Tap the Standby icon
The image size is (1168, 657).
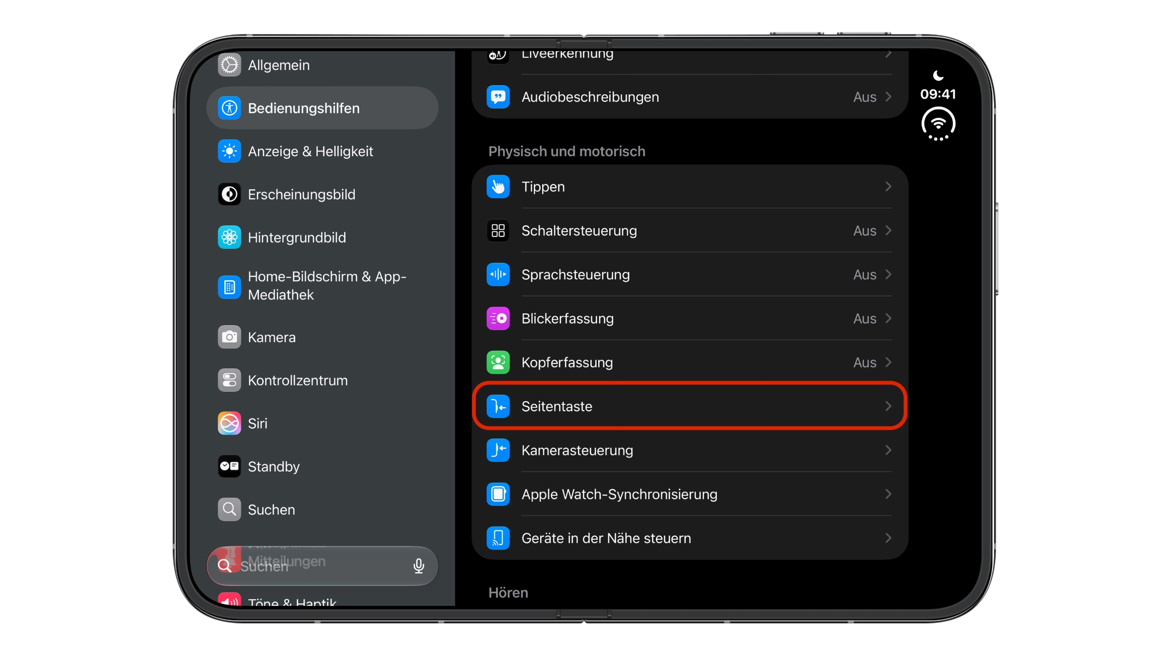229,466
